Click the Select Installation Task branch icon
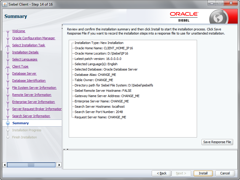240x180 pixels. [8, 45]
